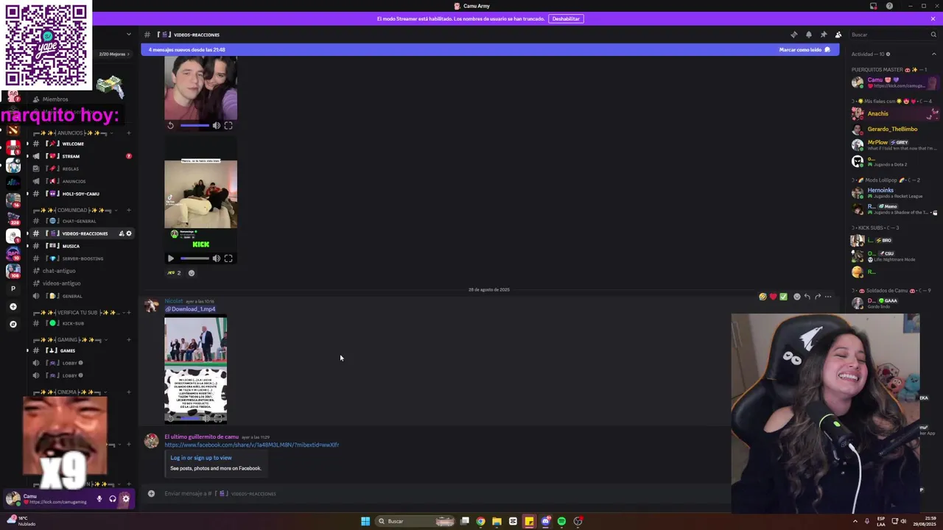Add channel to COMUNIDAD category plus

pyautogui.click(x=129, y=211)
